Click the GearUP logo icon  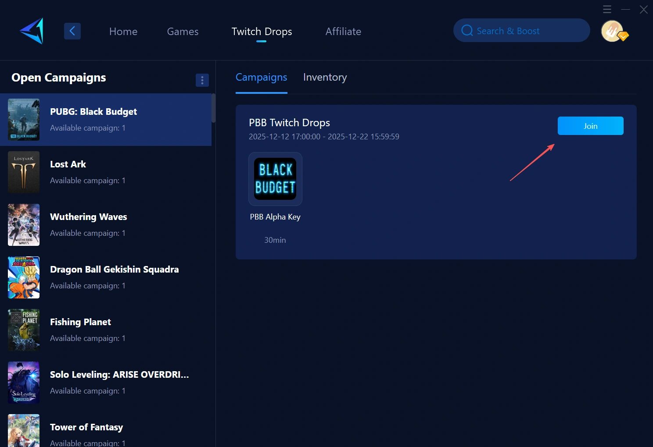pos(32,31)
